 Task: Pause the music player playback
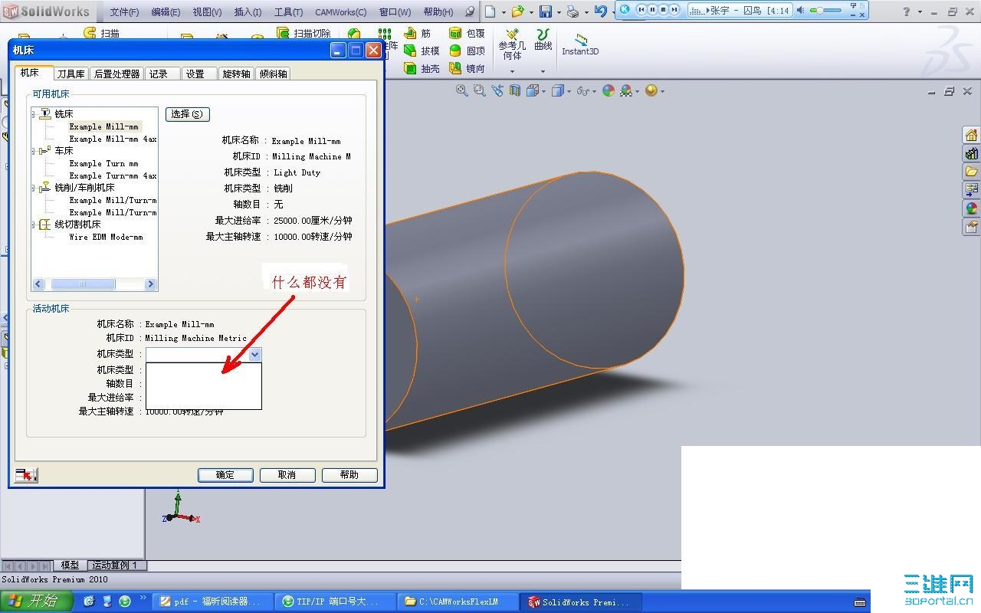point(653,10)
